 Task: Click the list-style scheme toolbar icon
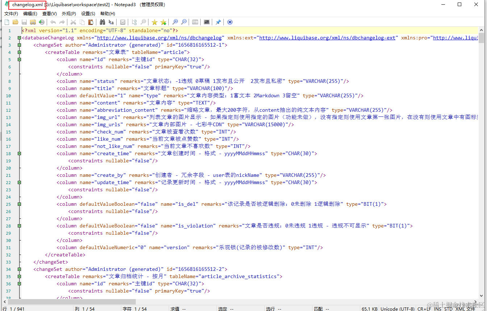pyautogui.click(x=195, y=22)
